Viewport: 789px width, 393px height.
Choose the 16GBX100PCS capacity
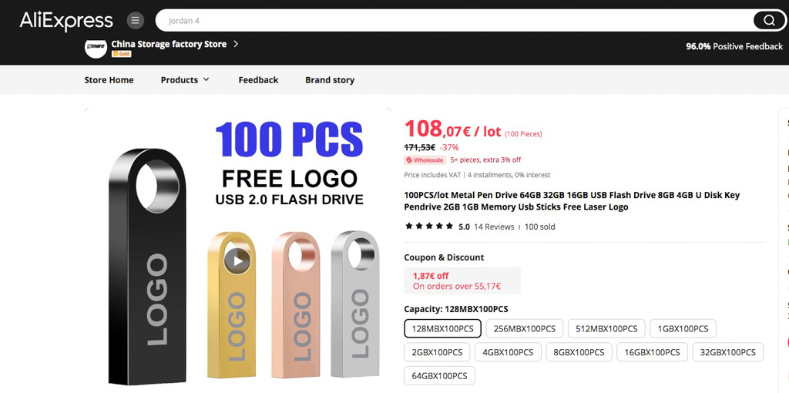652,352
